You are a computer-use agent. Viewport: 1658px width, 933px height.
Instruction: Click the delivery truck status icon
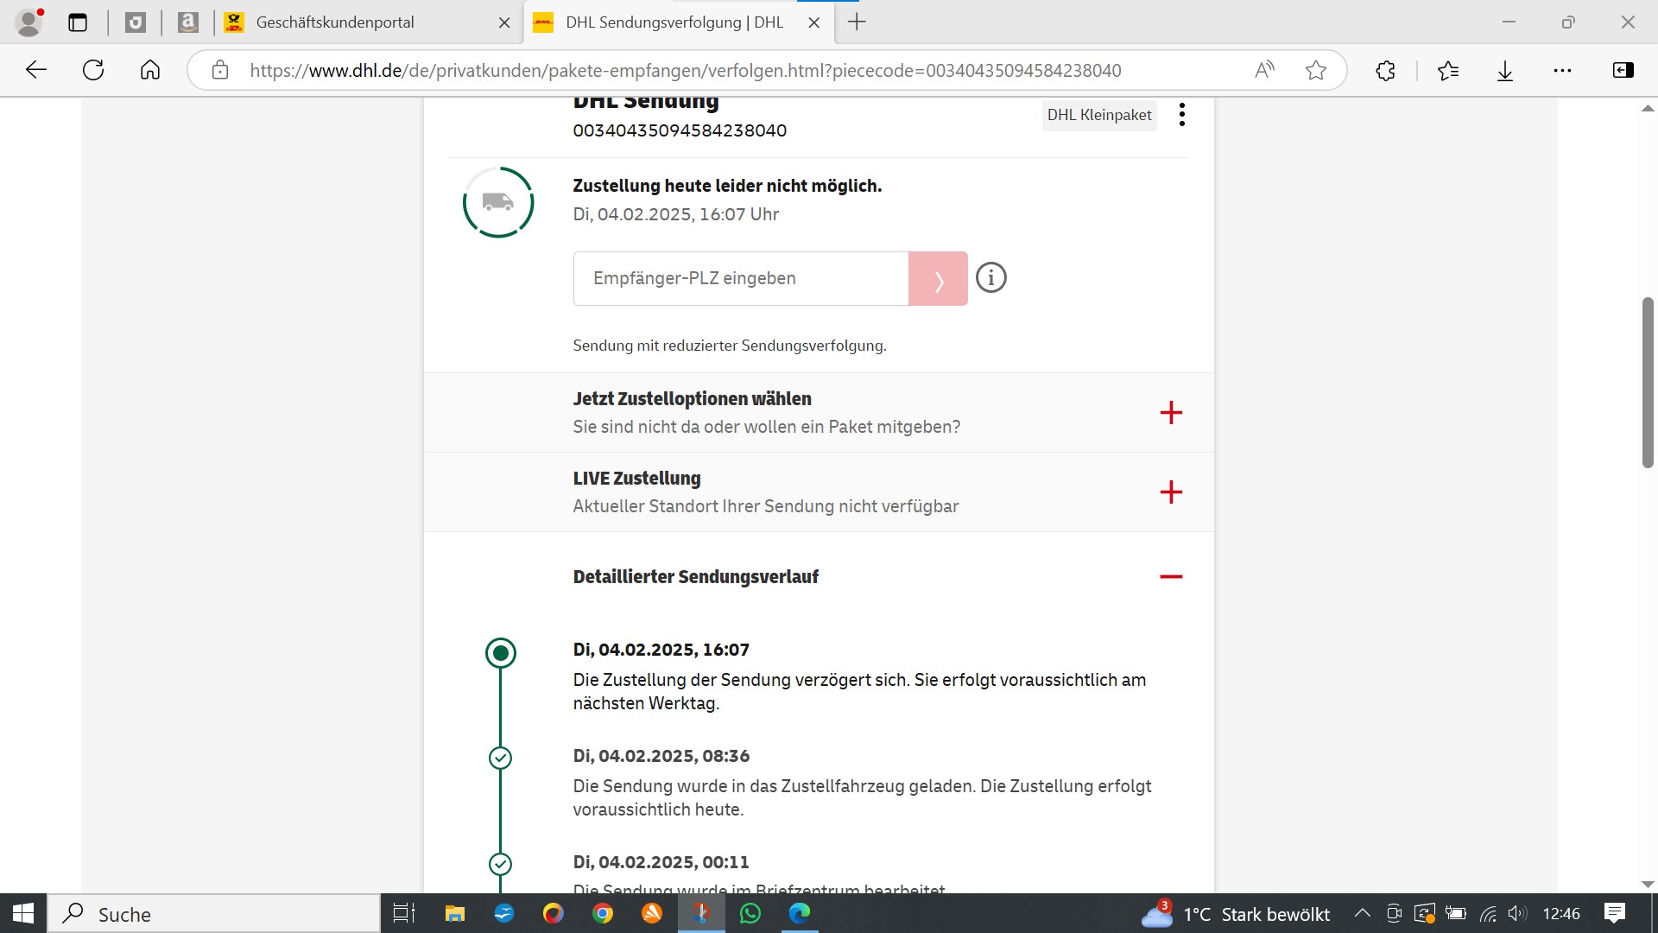(498, 202)
